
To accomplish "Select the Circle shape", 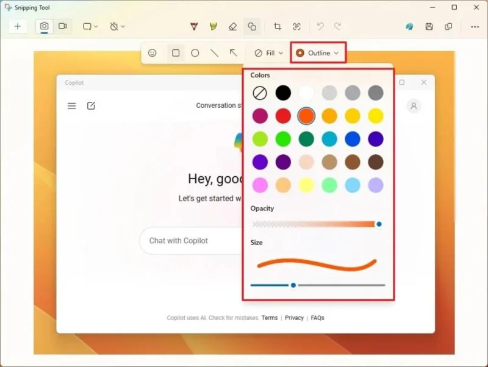I will tap(195, 53).
